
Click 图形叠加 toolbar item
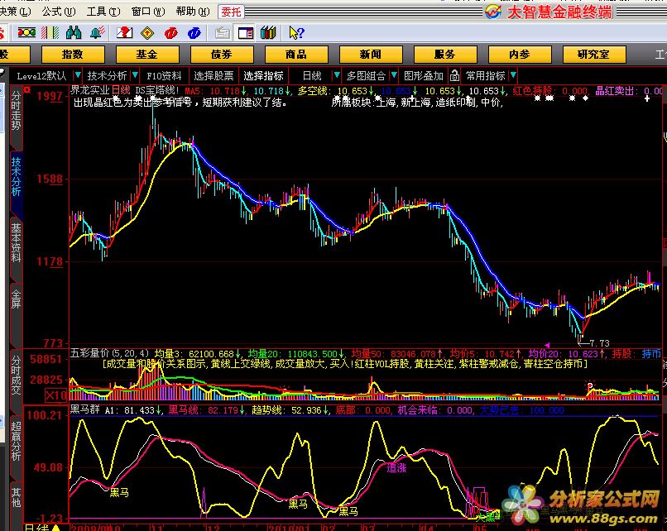[x=423, y=75]
